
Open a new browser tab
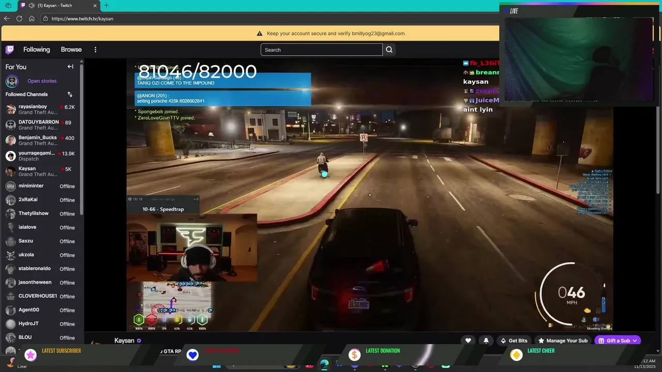[106, 5]
